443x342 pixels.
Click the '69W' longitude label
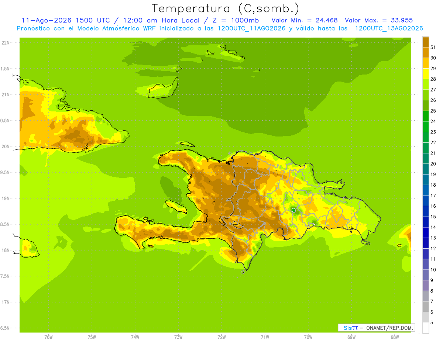click(351, 338)
